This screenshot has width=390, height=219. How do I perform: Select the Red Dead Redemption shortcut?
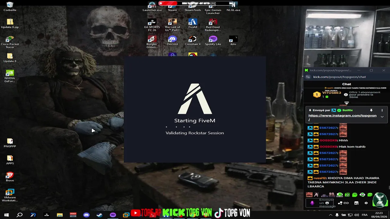pos(213,25)
